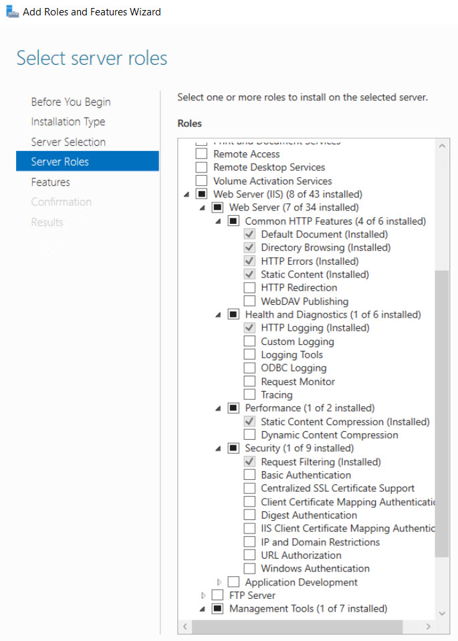The height and width of the screenshot is (641, 458).
Task: Toggle the Security group checkbox
Action: tap(233, 448)
